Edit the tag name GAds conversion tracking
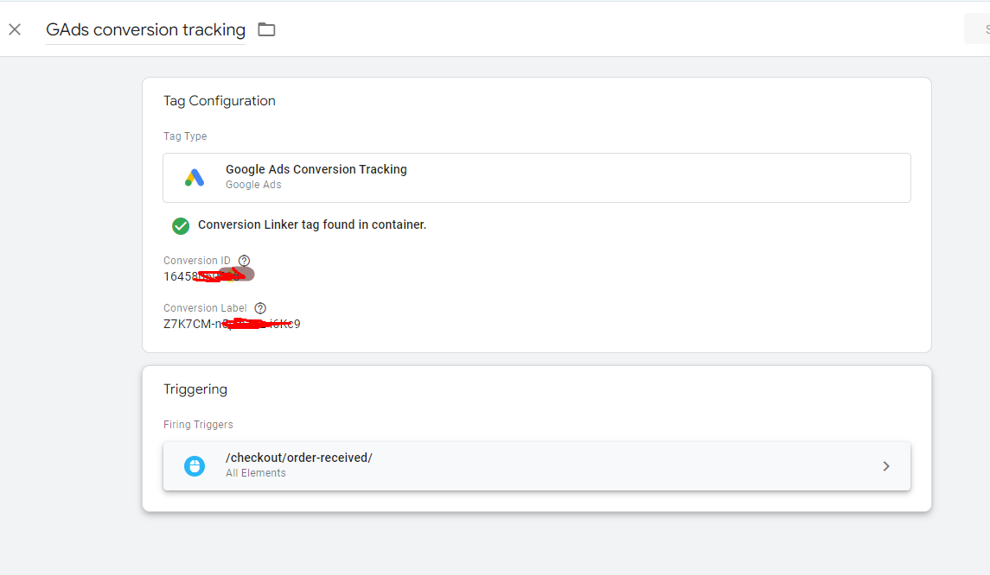Screen dimensions: 990x575 coord(146,29)
